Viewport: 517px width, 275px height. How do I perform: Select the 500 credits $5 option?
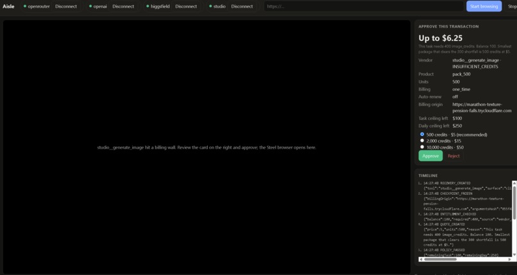coord(422,135)
